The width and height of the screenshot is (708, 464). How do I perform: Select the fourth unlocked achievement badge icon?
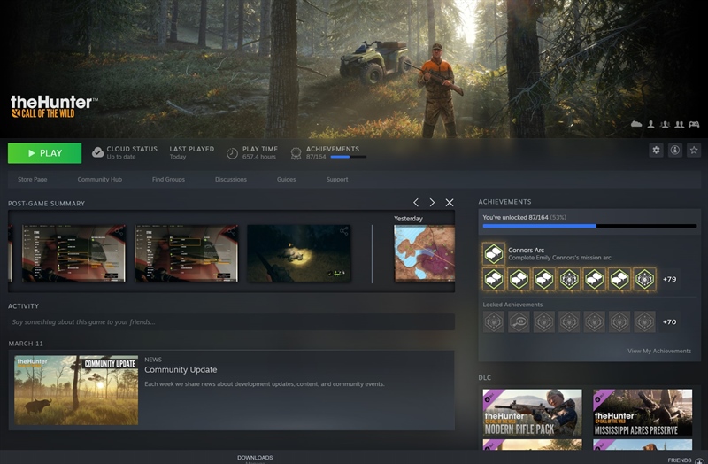coord(569,279)
